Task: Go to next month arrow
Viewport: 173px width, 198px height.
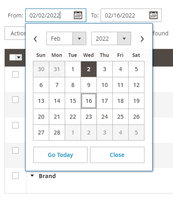Action: [x=142, y=39]
